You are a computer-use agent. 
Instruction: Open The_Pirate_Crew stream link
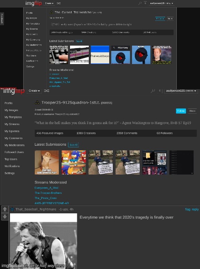[46, 198]
